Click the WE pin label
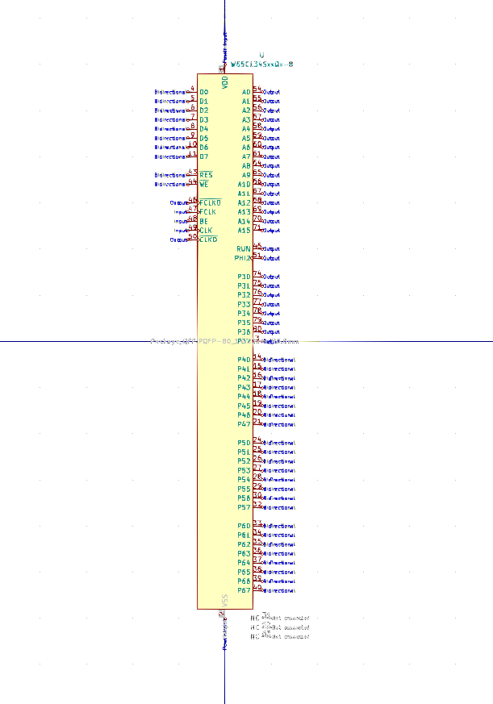Screen dimensions: 493x704 tap(204, 184)
